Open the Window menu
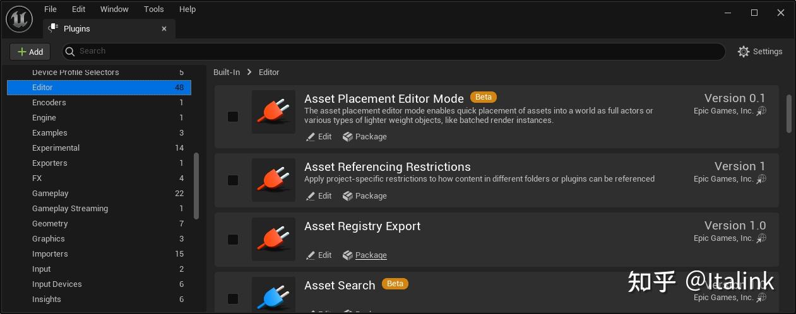The image size is (796, 314). pos(114,9)
